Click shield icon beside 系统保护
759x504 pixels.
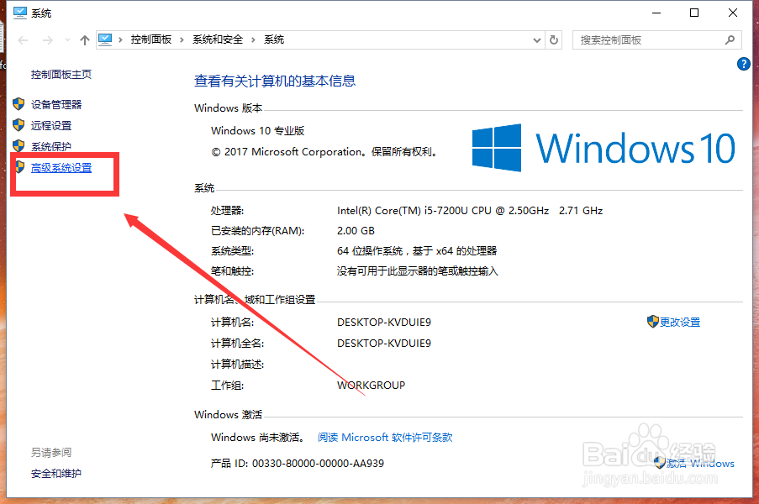[x=18, y=145]
